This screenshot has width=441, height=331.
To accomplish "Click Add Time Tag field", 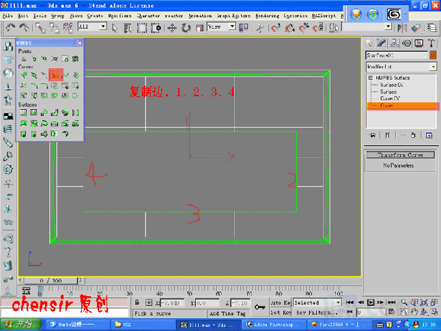I will point(228,313).
